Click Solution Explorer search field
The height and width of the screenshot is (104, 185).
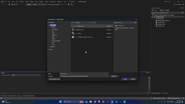[166, 13]
